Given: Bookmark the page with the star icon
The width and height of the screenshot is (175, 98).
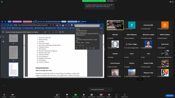Looking at the screenshot, I should (53, 25).
